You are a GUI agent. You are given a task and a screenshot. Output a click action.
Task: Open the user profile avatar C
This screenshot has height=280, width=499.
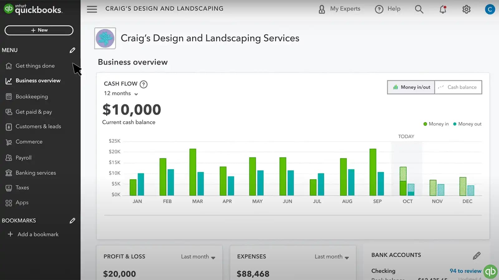tap(490, 9)
